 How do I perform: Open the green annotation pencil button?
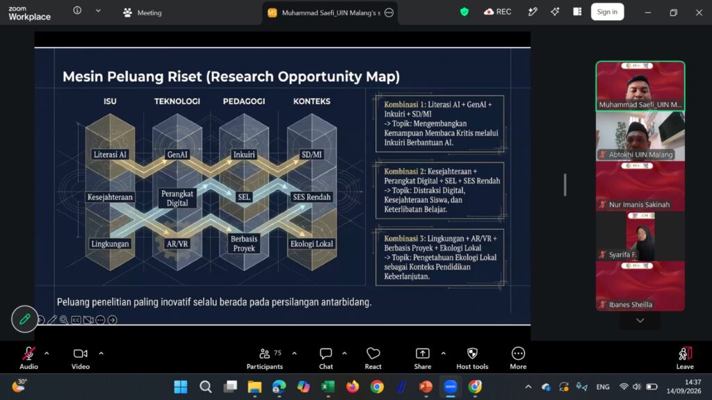[24, 319]
